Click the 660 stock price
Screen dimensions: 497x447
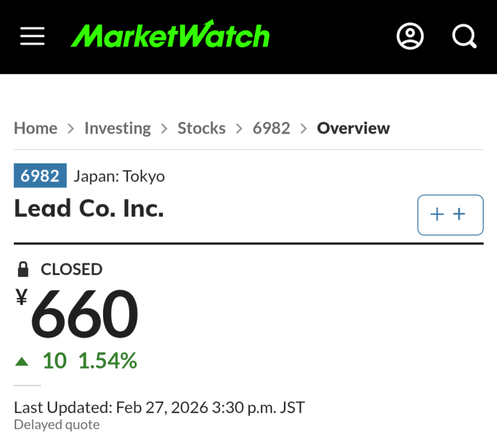[x=84, y=315]
